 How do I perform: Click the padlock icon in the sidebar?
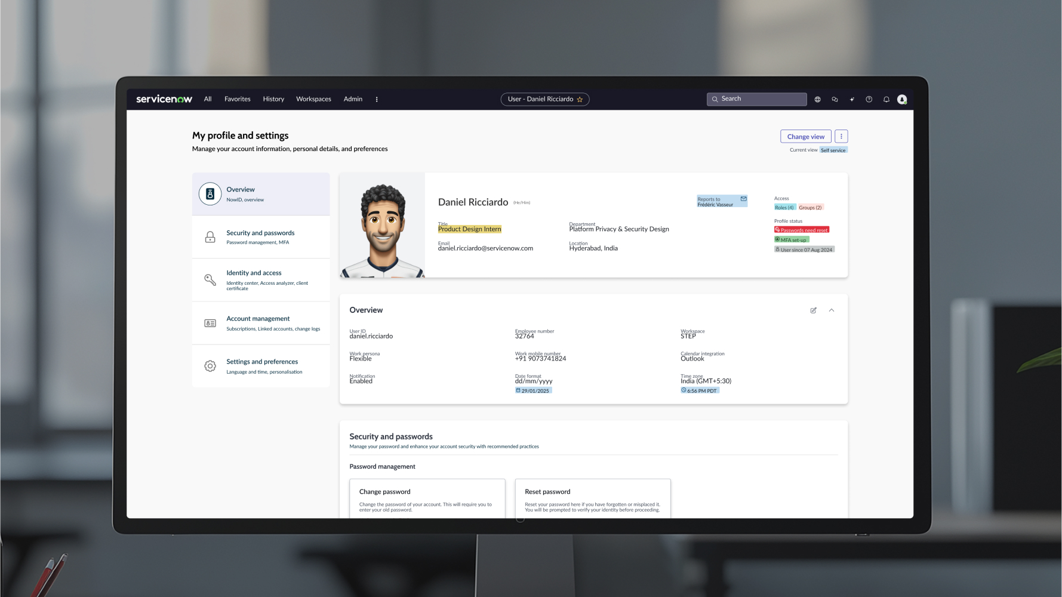point(210,237)
